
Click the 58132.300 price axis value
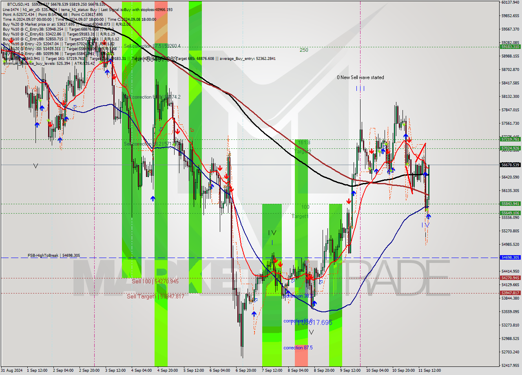tap(510, 96)
